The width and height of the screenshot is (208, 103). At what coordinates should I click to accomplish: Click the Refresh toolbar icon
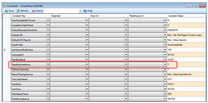point(18,11)
